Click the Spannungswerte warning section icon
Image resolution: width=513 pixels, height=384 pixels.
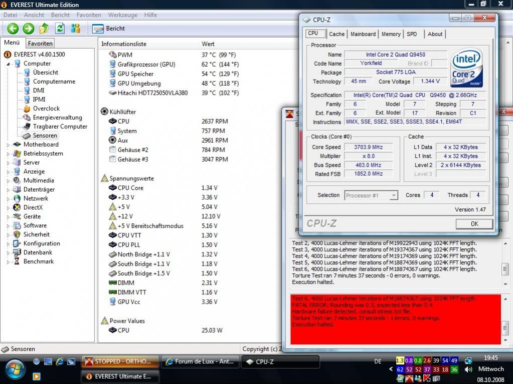[x=104, y=178]
